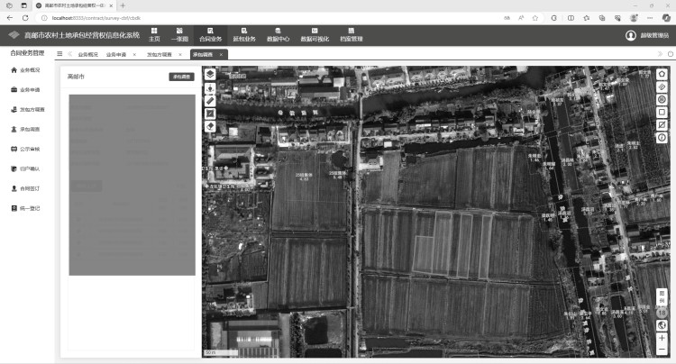Close the 业务申请 tab
This screenshot has height=364, width=676.
(134, 55)
